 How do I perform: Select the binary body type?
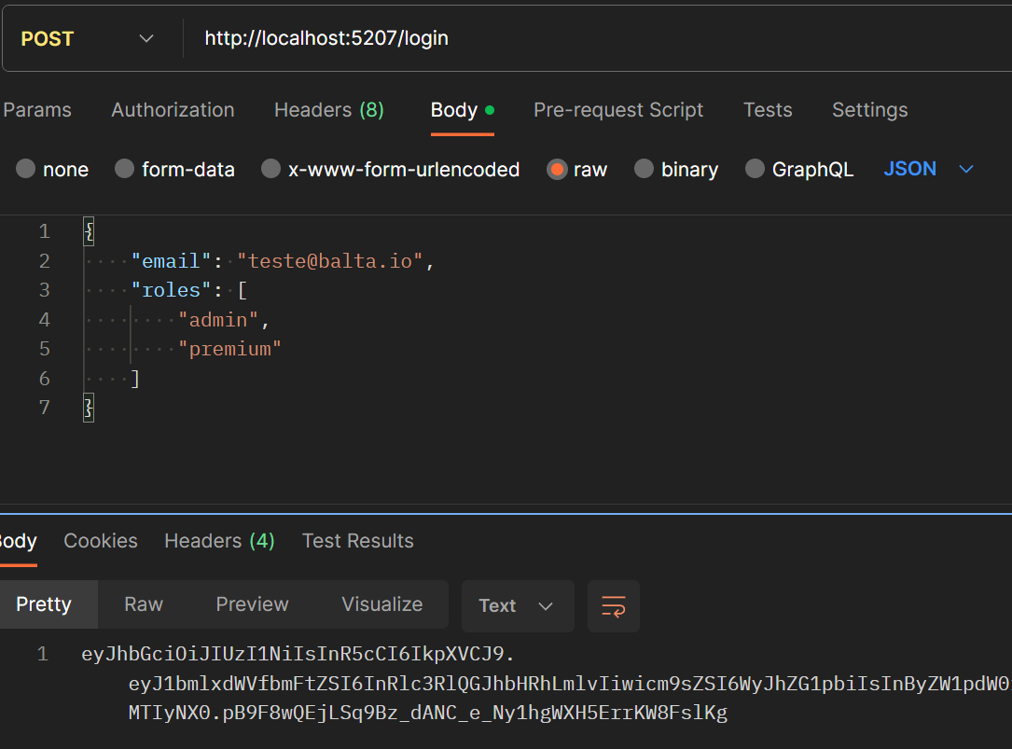[x=676, y=169]
